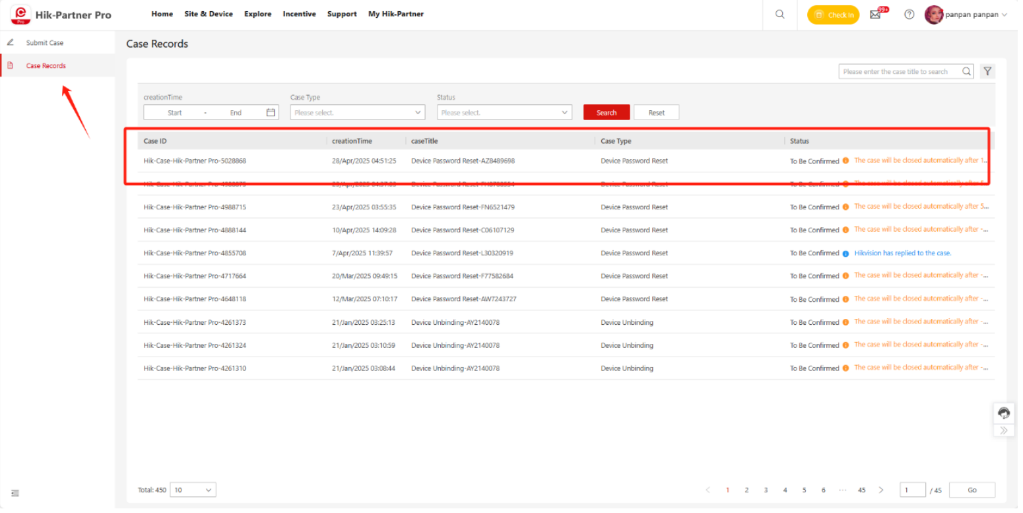Collapse the sidebar using bottom-left icon

[15, 493]
